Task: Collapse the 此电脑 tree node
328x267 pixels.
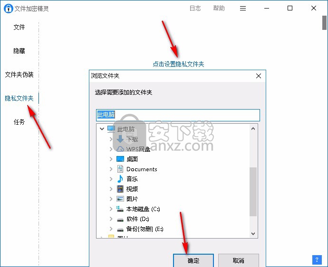Action: click(x=102, y=129)
